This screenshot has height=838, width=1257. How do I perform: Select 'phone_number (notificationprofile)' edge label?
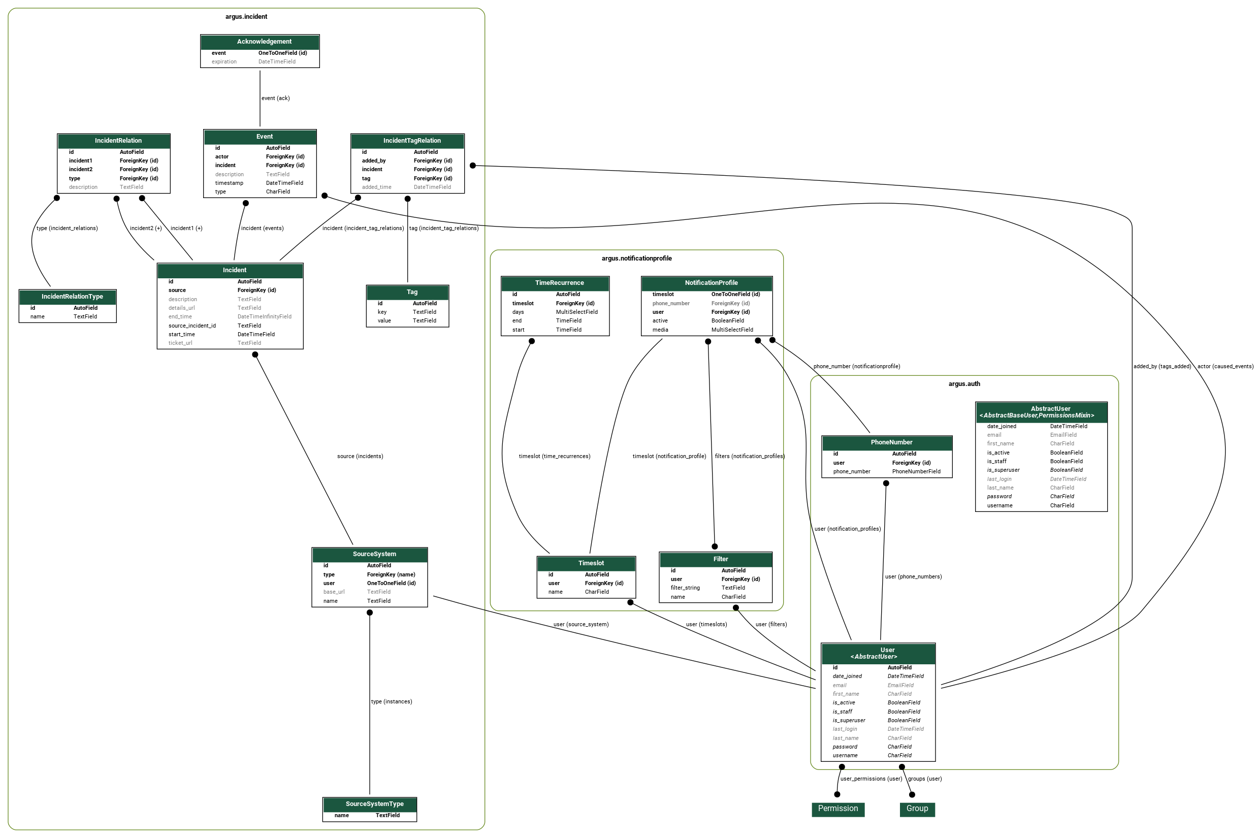point(857,367)
